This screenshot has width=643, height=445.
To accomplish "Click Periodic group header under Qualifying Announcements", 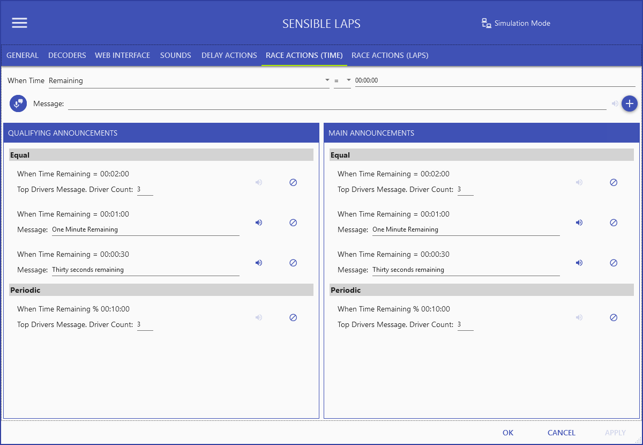I will (x=161, y=290).
